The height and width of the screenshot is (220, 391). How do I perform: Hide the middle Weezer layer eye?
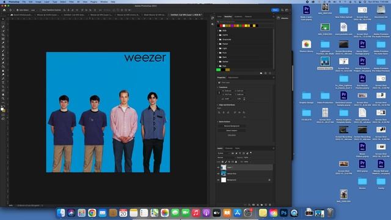tap(218, 174)
